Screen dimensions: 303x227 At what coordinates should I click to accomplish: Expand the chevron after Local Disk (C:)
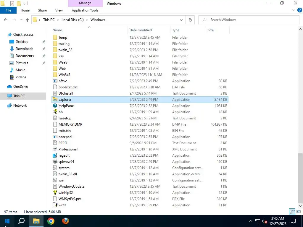pos(87,20)
